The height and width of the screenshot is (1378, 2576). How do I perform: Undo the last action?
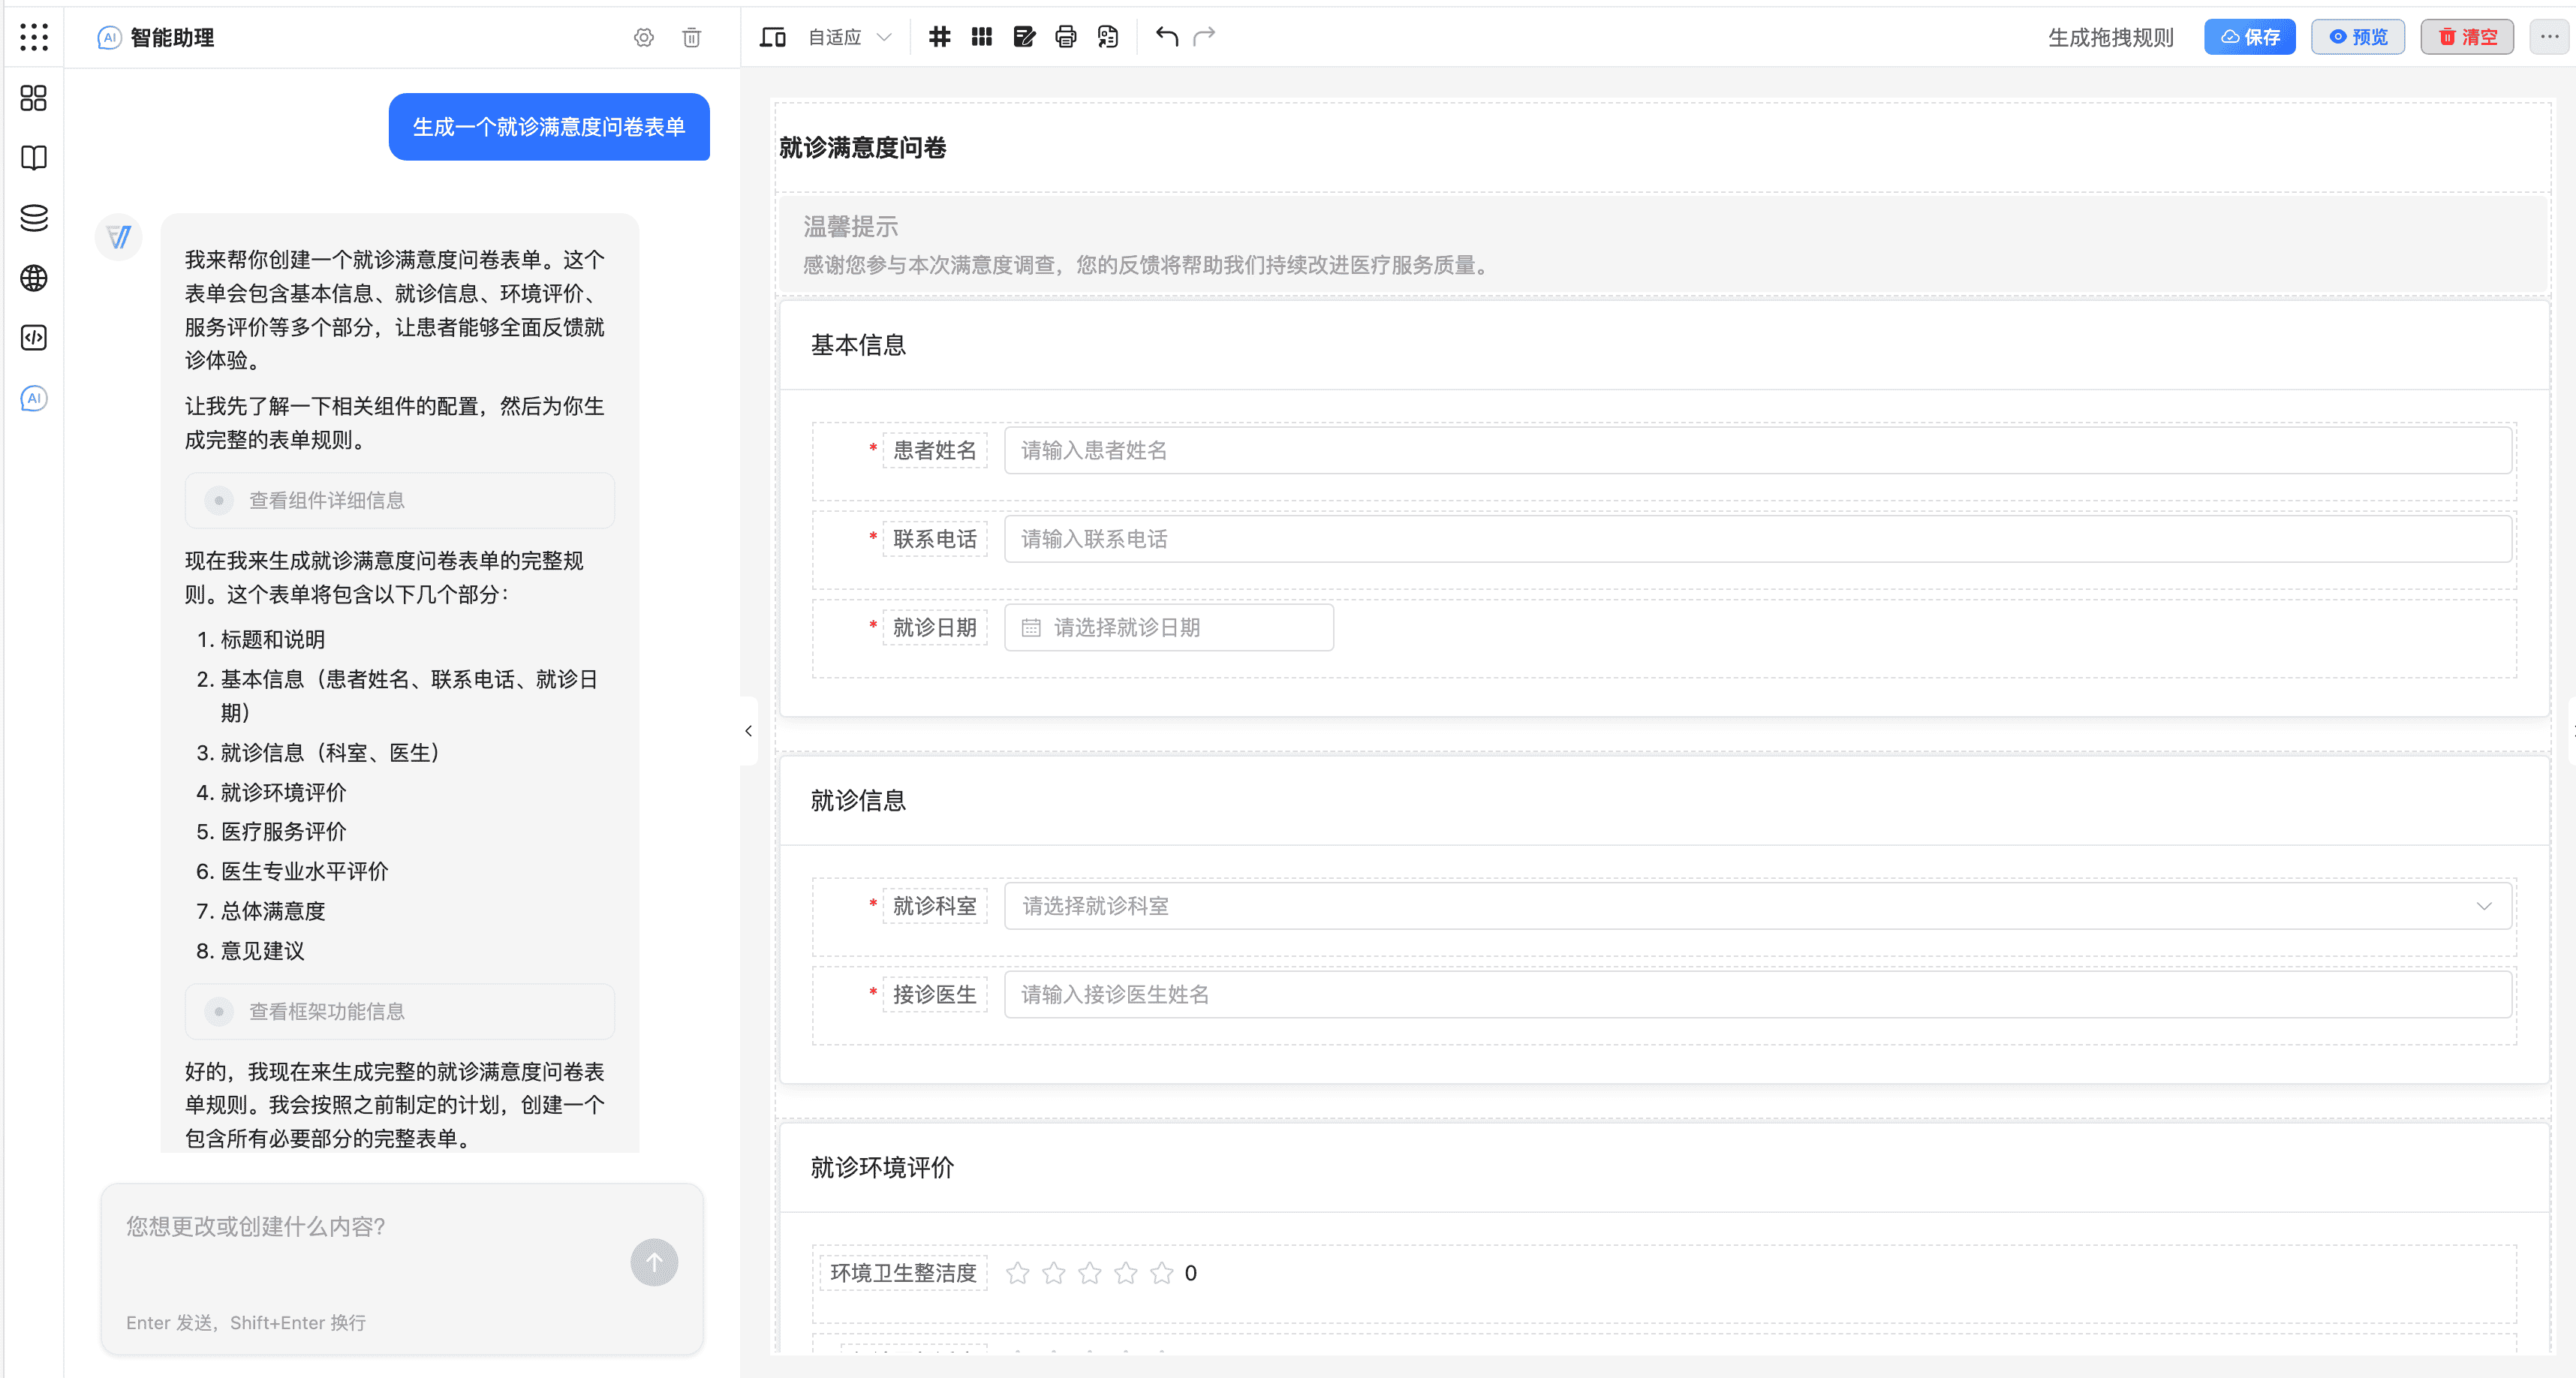tap(1167, 37)
